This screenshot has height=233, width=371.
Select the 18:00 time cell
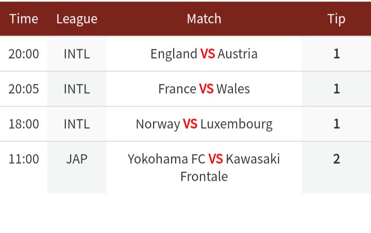tap(24, 124)
